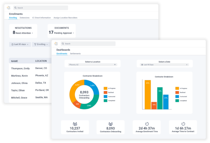Click the logo icon in Enrollments window

[x=8, y=7]
